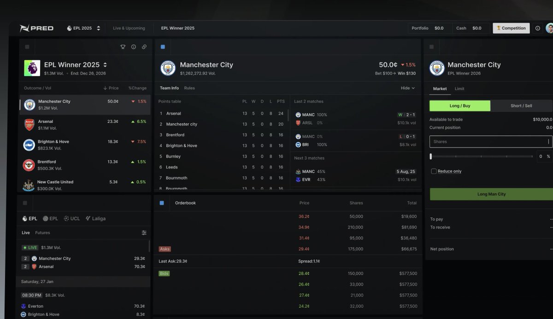The height and width of the screenshot is (319, 553).
Task: Open user profile avatar
Action: coord(549,28)
